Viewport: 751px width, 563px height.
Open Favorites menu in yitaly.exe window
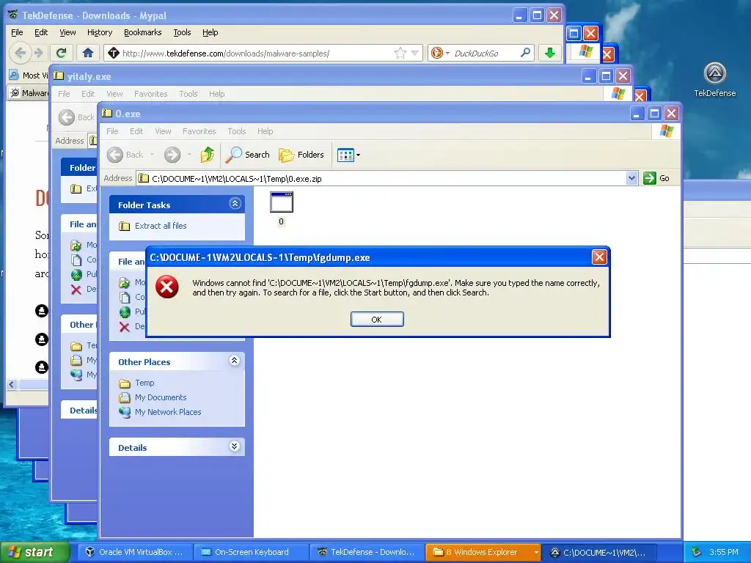point(151,94)
